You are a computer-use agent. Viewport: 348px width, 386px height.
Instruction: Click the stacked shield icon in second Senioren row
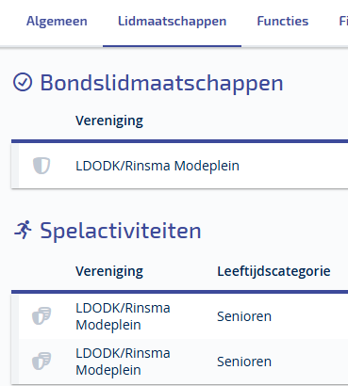click(x=41, y=361)
